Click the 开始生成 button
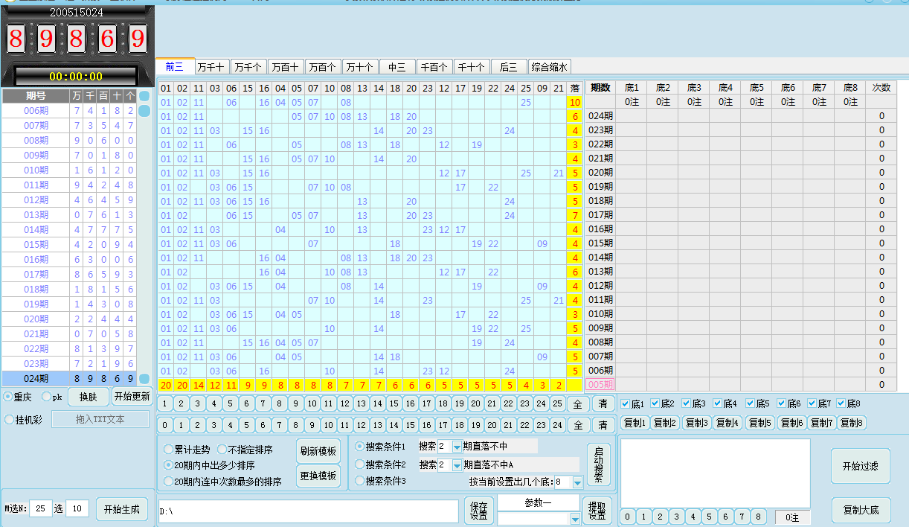This screenshot has width=909, height=527. click(121, 509)
